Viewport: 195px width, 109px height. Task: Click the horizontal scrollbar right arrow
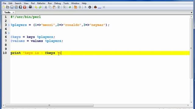coord(188,105)
